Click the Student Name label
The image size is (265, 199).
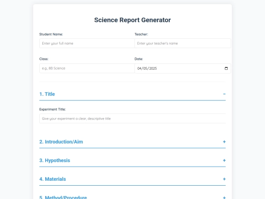click(x=51, y=34)
